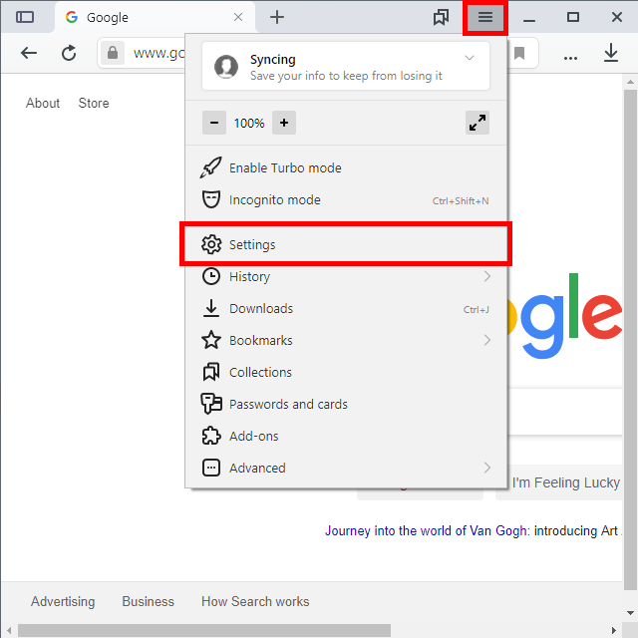
Task: Click the Add-ons puzzle icon
Action: [211, 436]
